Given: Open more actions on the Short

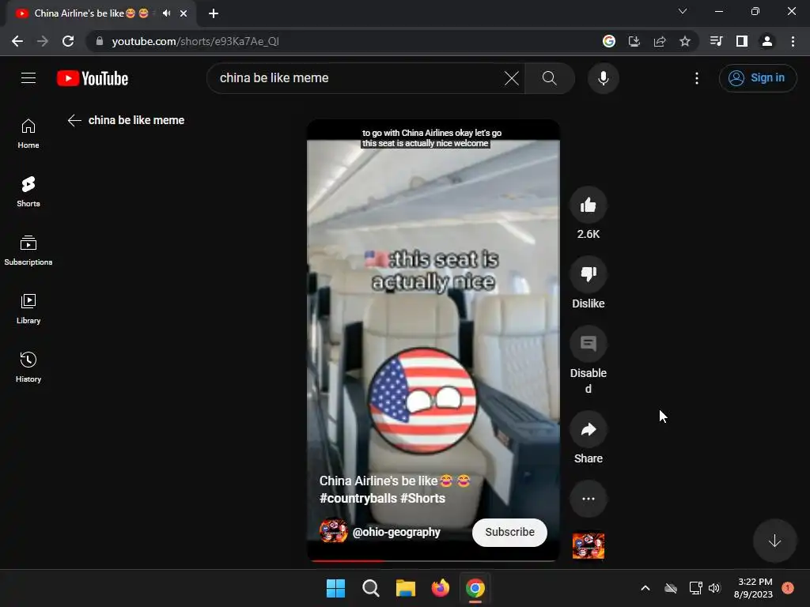Looking at the screenshot, I should point(588,499).
